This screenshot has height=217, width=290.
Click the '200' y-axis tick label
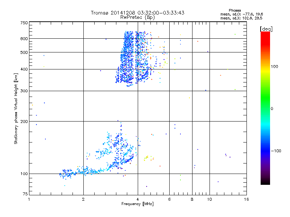click(x=24, y=122)
